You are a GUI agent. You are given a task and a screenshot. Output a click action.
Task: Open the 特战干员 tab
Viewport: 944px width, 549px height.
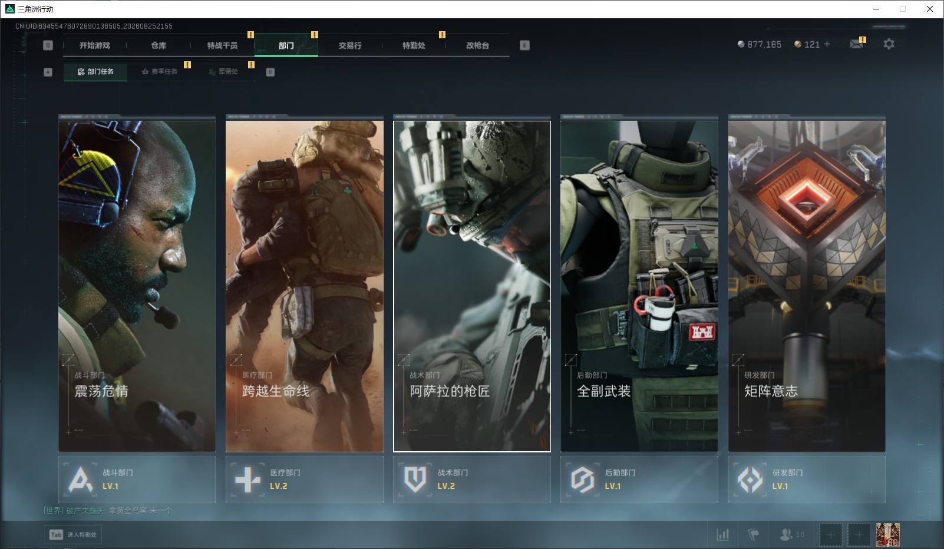222,45
